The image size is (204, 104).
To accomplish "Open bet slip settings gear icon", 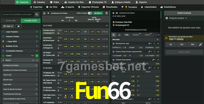I will pos(167,18).
